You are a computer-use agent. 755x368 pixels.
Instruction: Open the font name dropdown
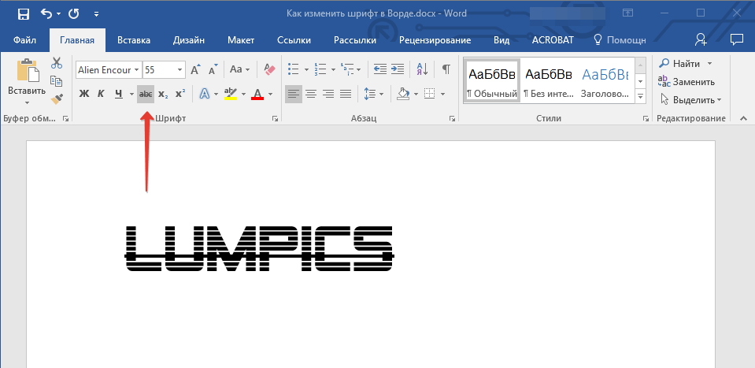[x=137, y=70]
